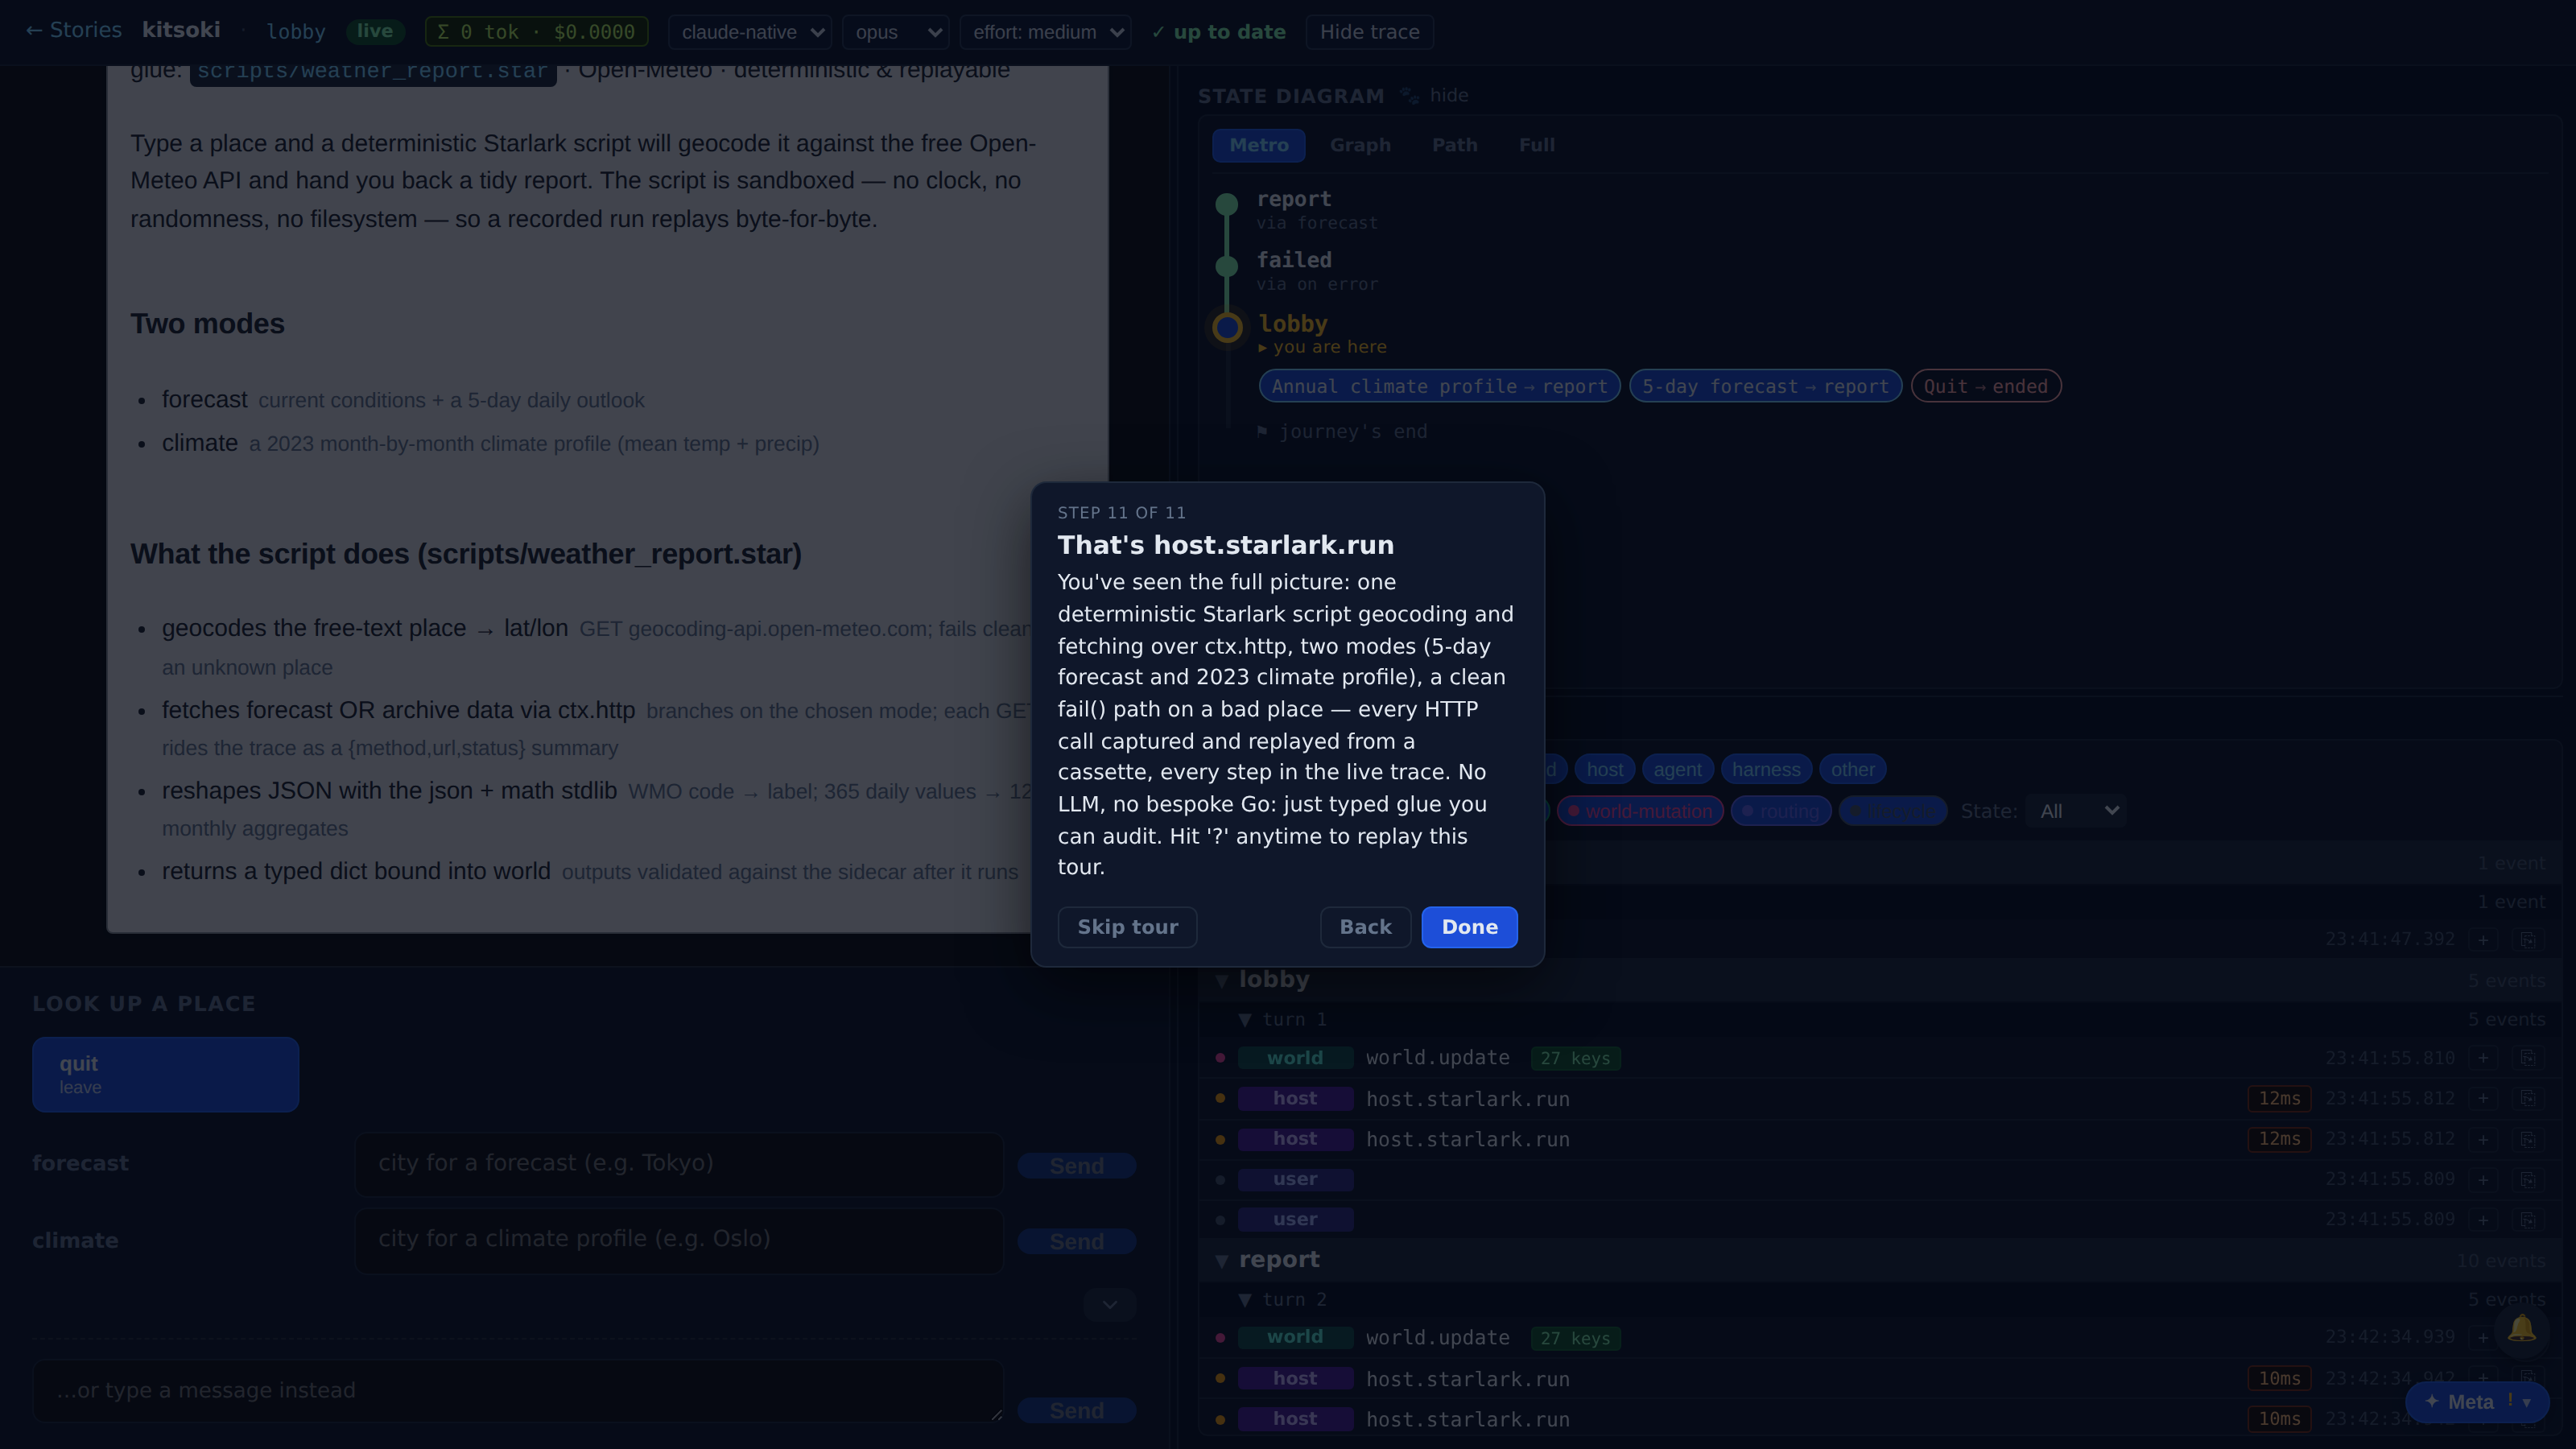Viewport: 2576px width, 1449px height.
Task: Open the State 'All' dropdown
Action: pyautogui.click(x=2076, y=811)
